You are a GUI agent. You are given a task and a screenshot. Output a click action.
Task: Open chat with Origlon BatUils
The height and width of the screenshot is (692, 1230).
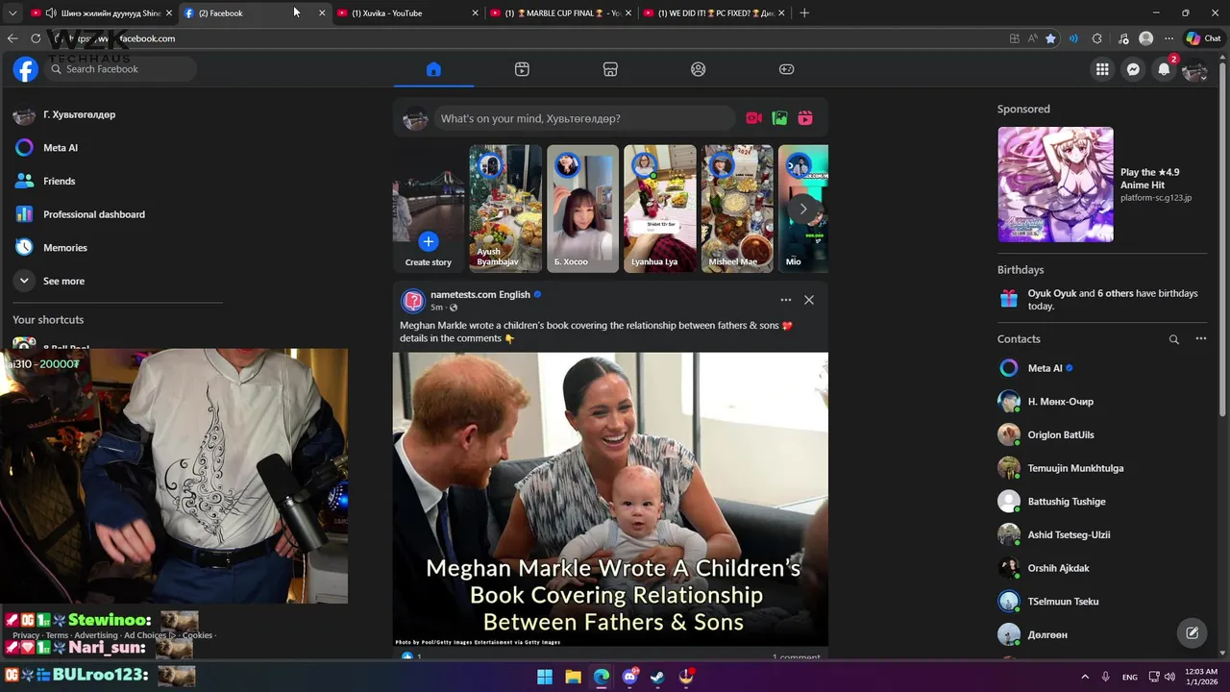pyautogui.click(x=1101, y=434)
